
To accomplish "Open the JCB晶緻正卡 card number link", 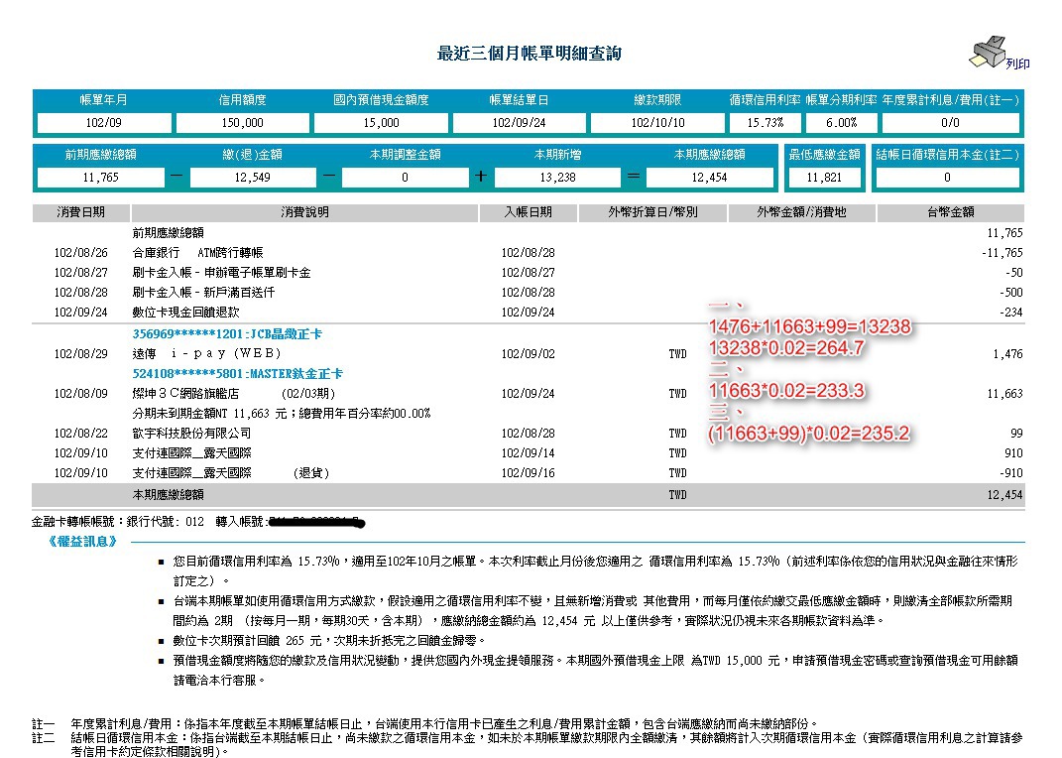I will click(227, 334).
